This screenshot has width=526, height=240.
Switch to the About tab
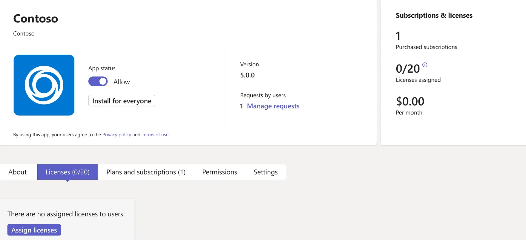[18, 172]
